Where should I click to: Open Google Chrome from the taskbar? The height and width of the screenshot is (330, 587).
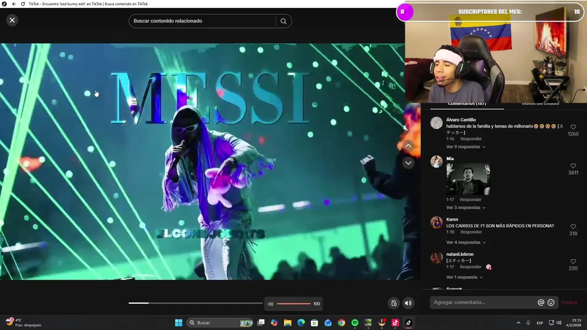point(341,323)
